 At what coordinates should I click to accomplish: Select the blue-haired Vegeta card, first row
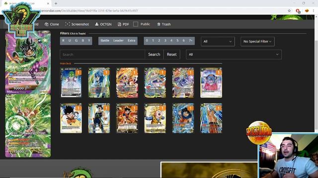point(99,83)
